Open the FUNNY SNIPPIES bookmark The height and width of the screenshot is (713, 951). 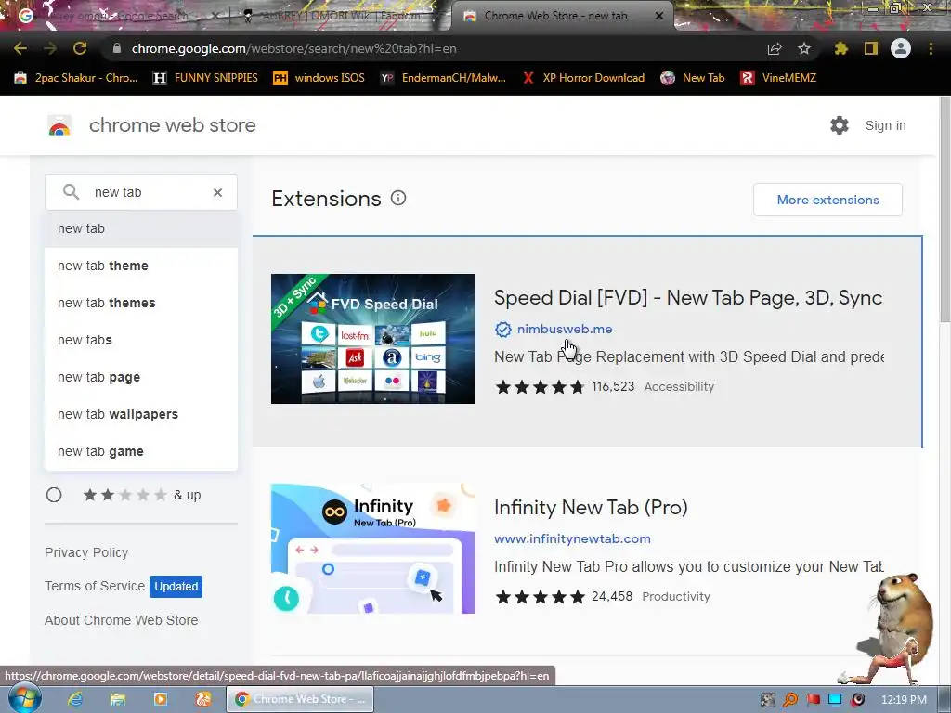[205, 78]
